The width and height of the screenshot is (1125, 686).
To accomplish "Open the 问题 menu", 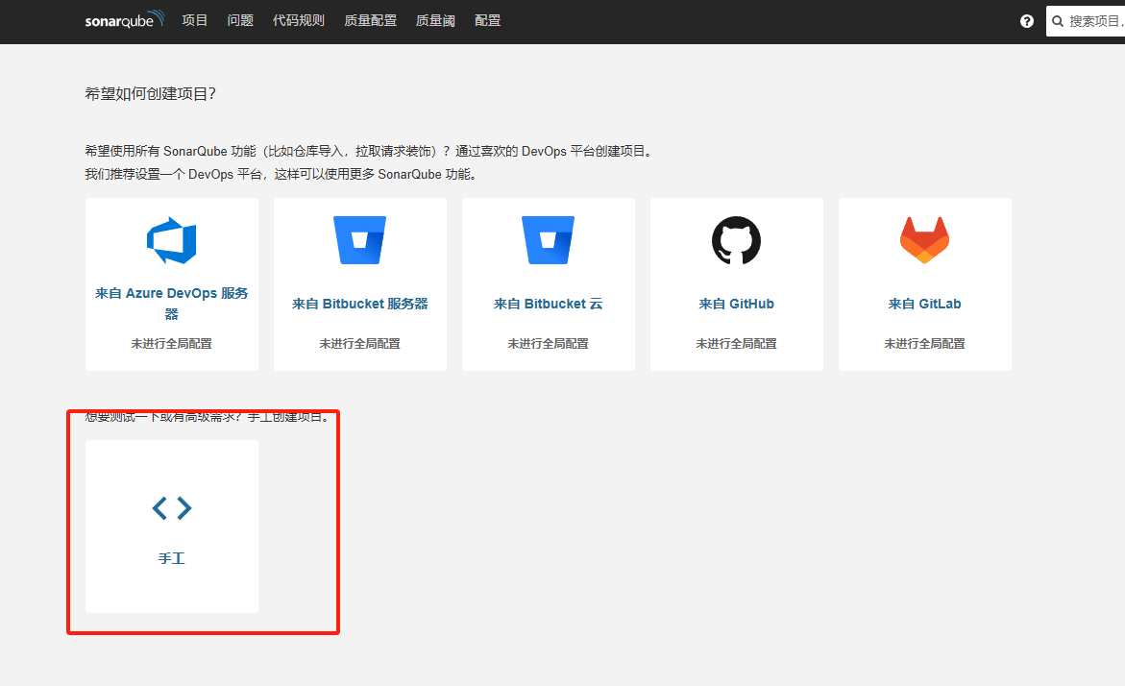I will [240, 21].
